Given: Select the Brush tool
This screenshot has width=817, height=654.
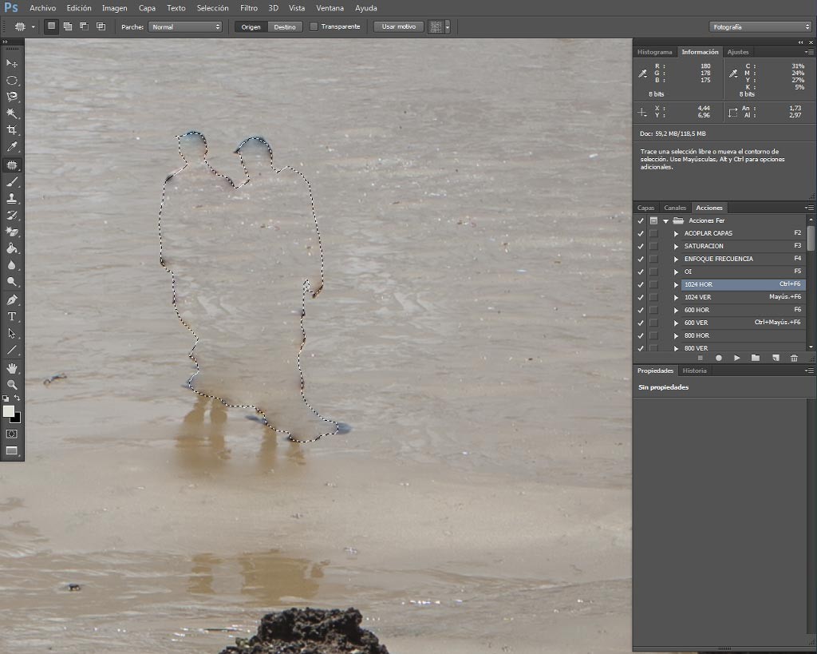Looking at the screenshot, I should pyautogui.click(x=11, y=181).
